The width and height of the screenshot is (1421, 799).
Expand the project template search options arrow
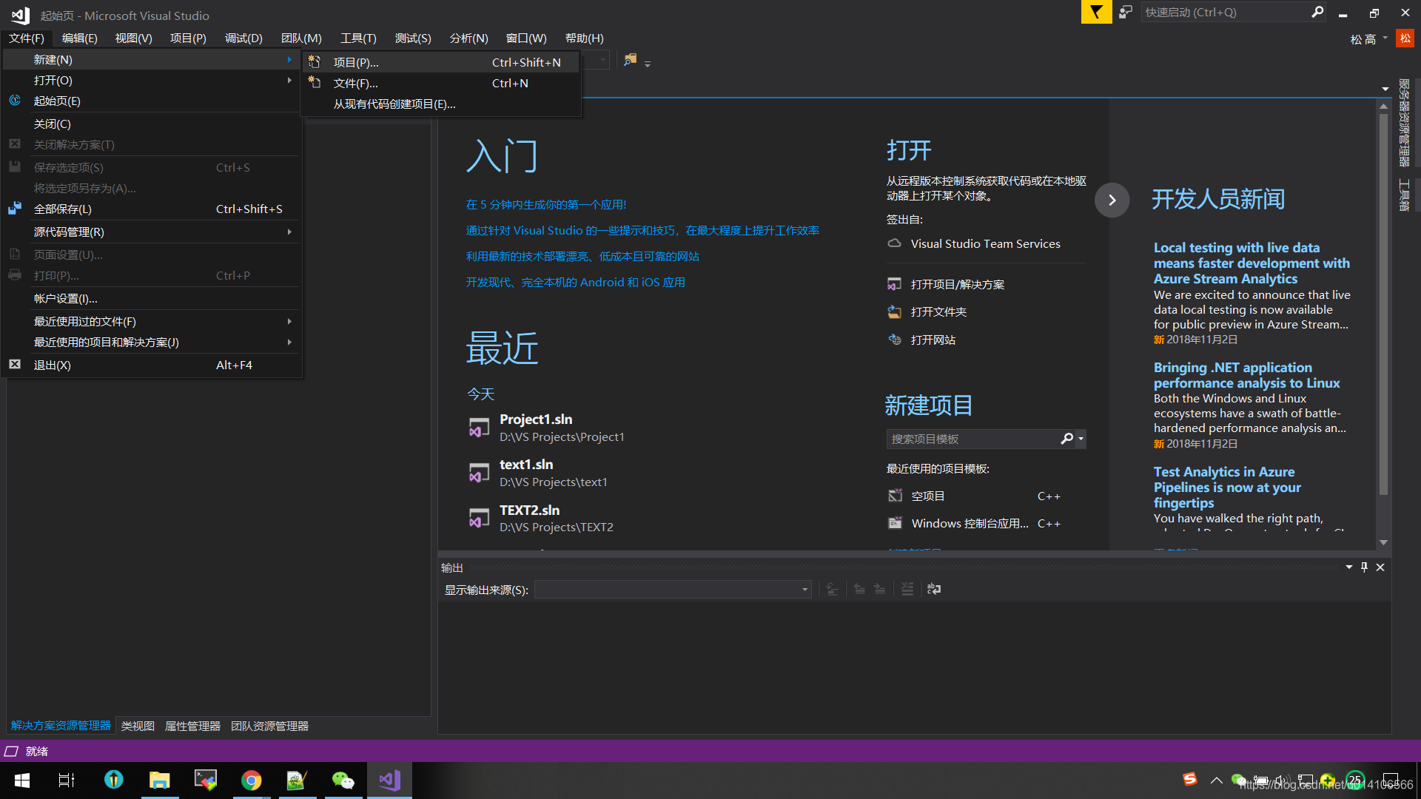pyautogui.click(x=1081, y=439)
